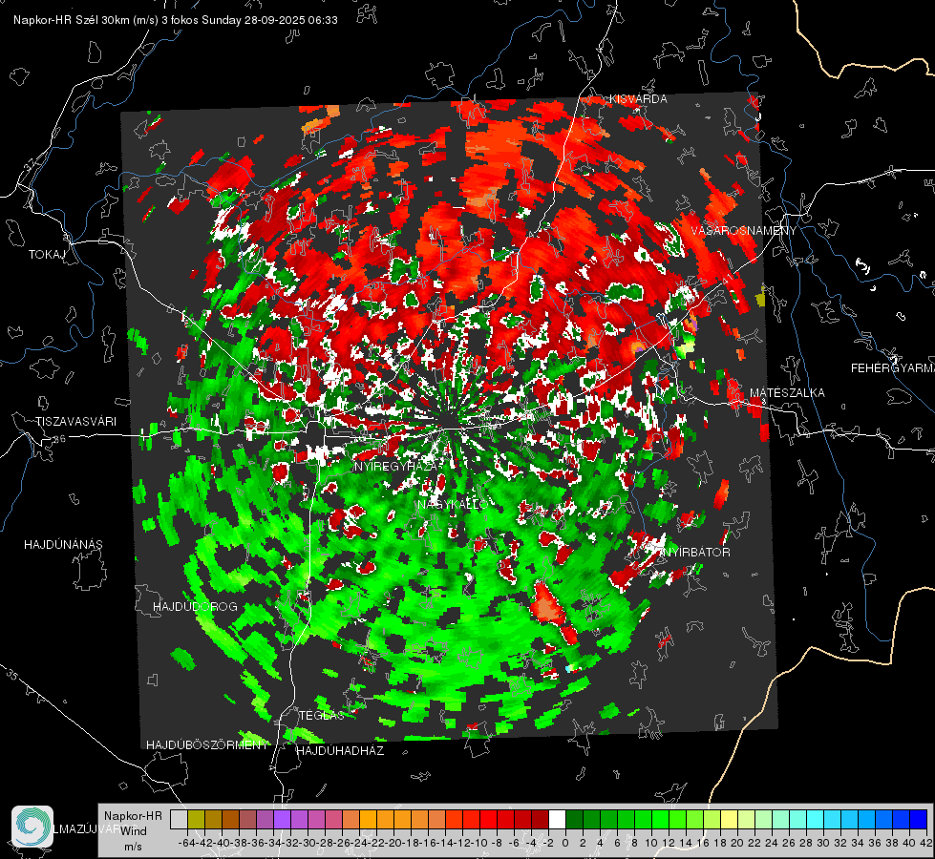Pick the light grey swatch at legend's left end
This screenshot has width=935, height=859.
[179, 819]
